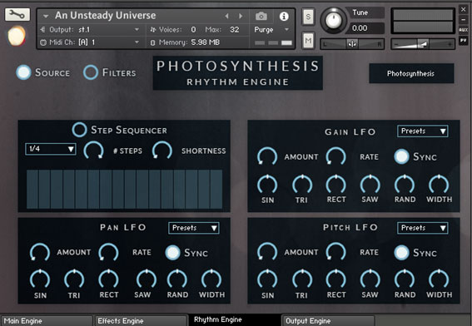Toggle the Filters radio button
The image size is (472, 326).
click(91, 72)
